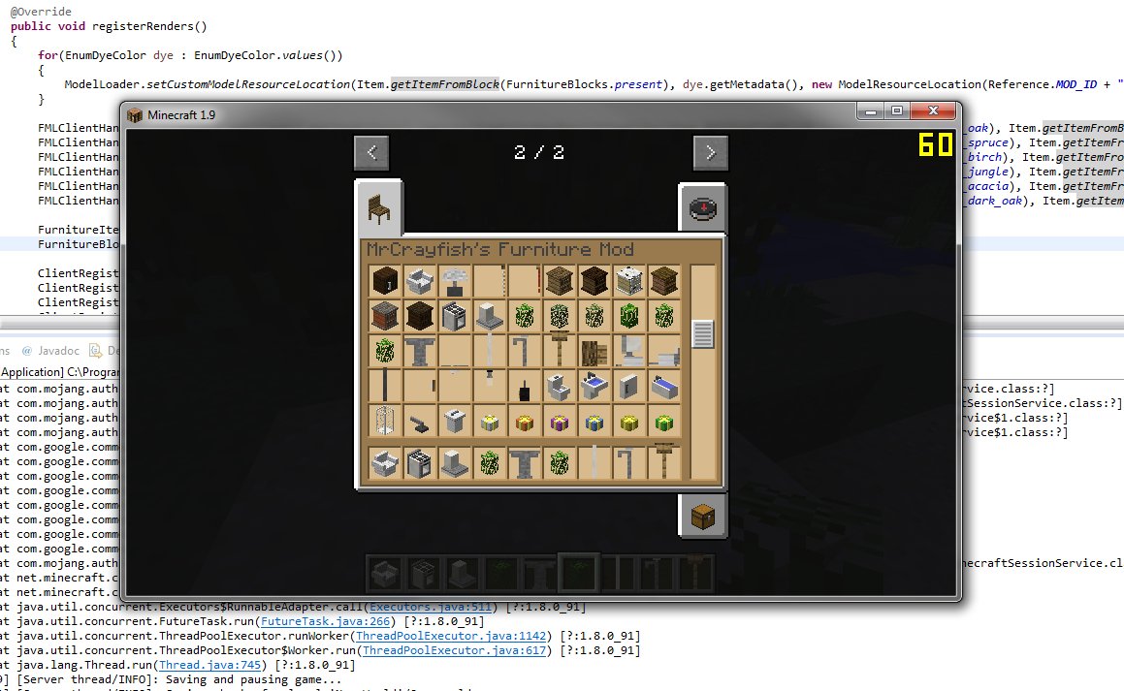This screenshot has height=691, width=1124.
Task: Click the creative inventory scrollbar handle
Action: (702, 333)
